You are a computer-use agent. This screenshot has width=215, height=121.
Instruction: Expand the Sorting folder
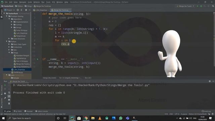click(x=12, y=25)
